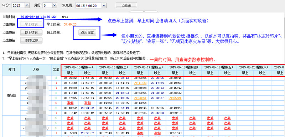Open the orange late link 09:05:21
The image size is (285, 137).
coord(175,98)
